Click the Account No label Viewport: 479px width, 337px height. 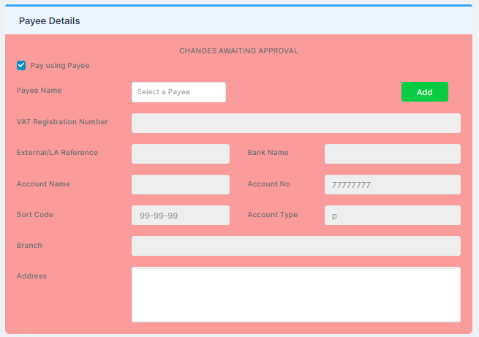[x=268, y=183]
